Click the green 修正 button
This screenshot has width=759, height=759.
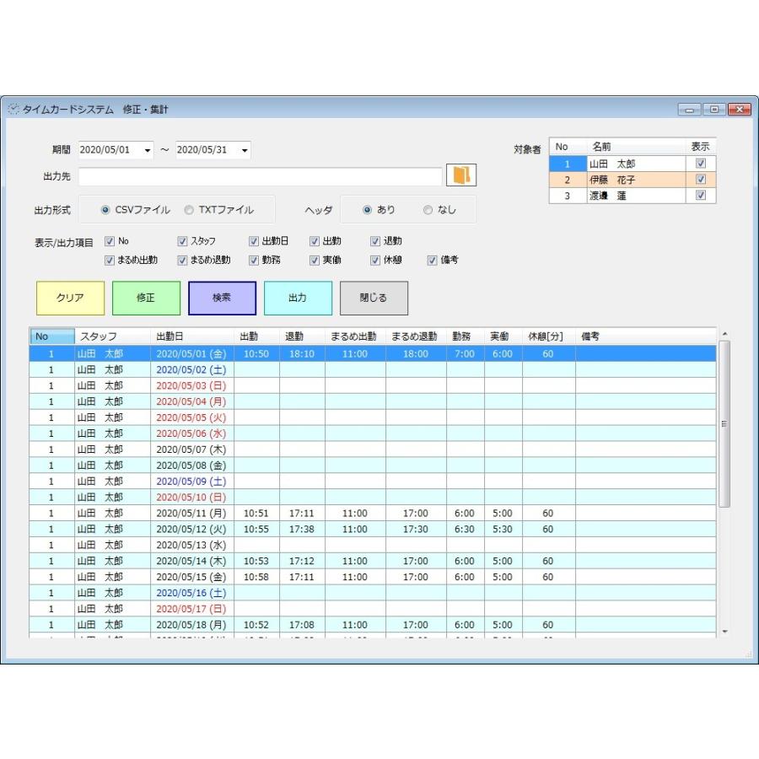146,299
